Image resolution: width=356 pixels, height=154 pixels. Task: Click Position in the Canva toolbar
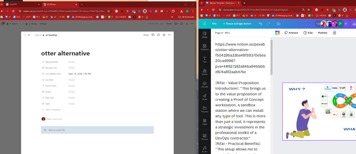pyautogui.click(x=323, y=33)
